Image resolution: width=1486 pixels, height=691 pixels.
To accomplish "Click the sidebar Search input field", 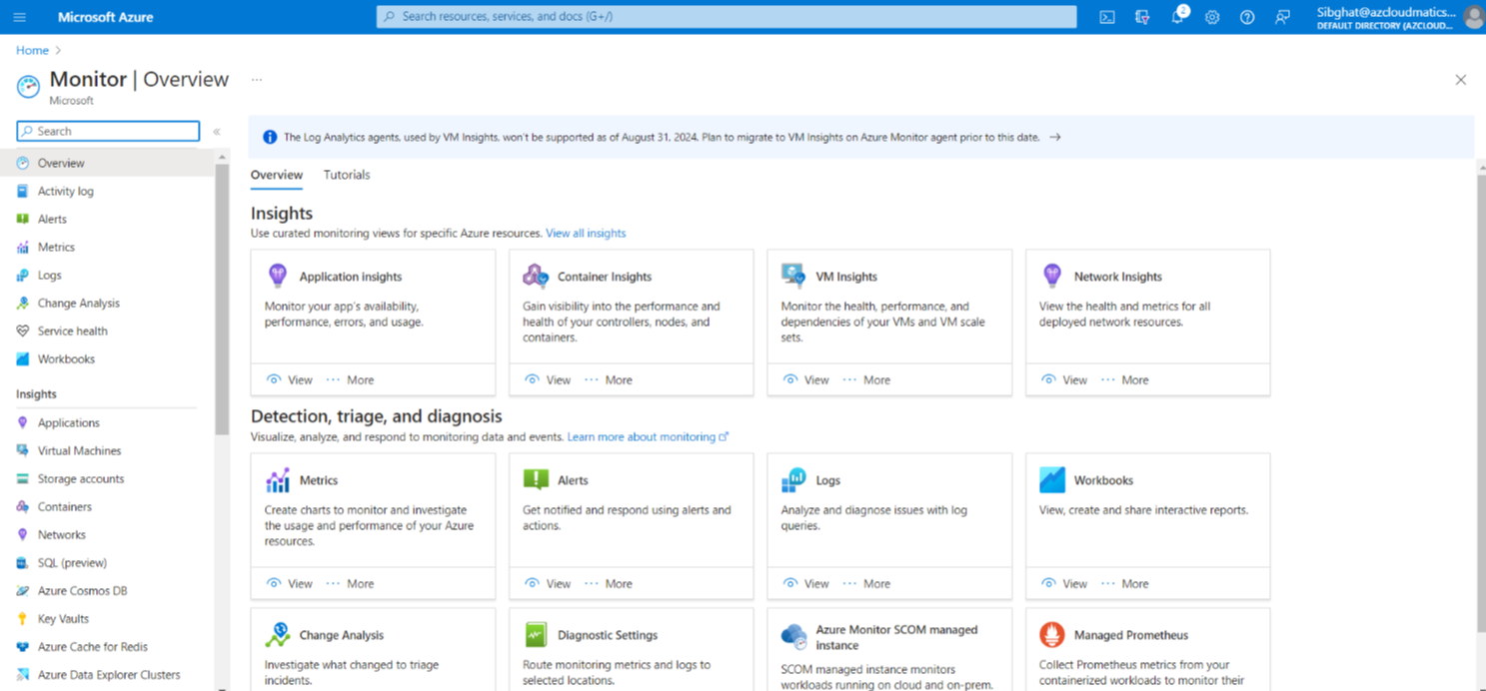I will 107,130.
